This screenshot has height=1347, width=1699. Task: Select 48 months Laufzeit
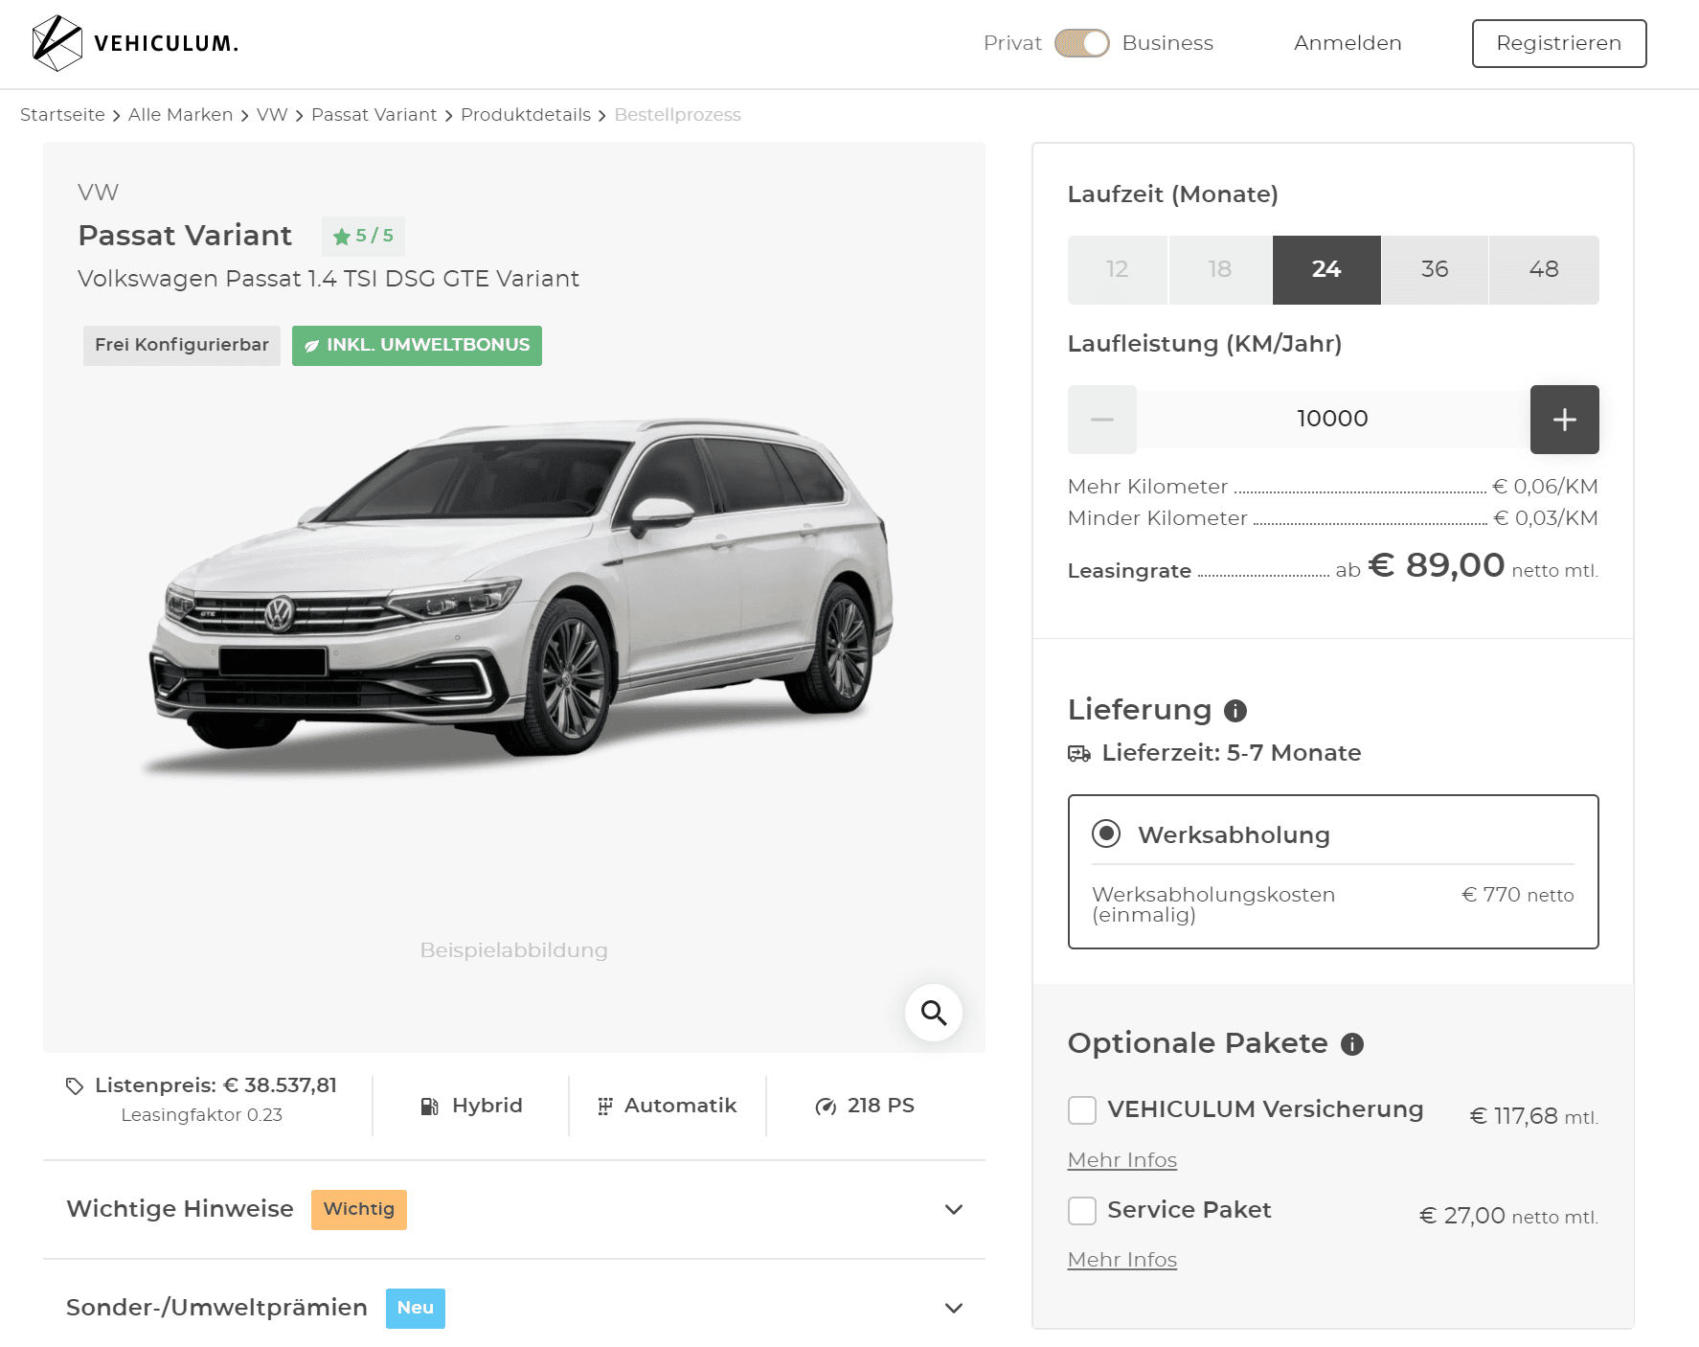tap(1544, 270)
